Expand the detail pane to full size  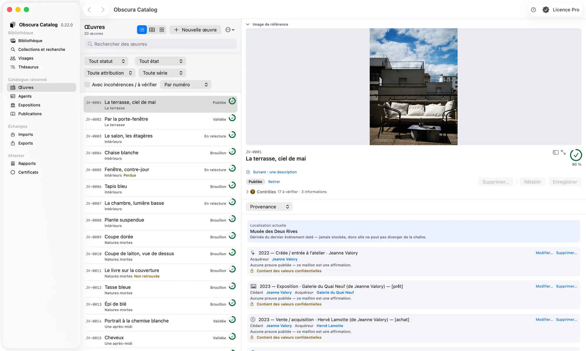(563, 152)
